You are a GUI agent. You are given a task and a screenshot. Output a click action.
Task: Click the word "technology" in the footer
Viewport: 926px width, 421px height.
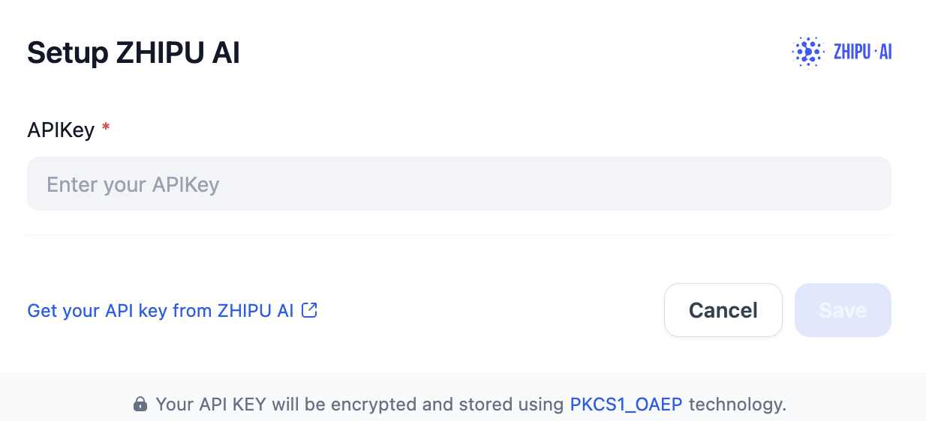point(735,405)
